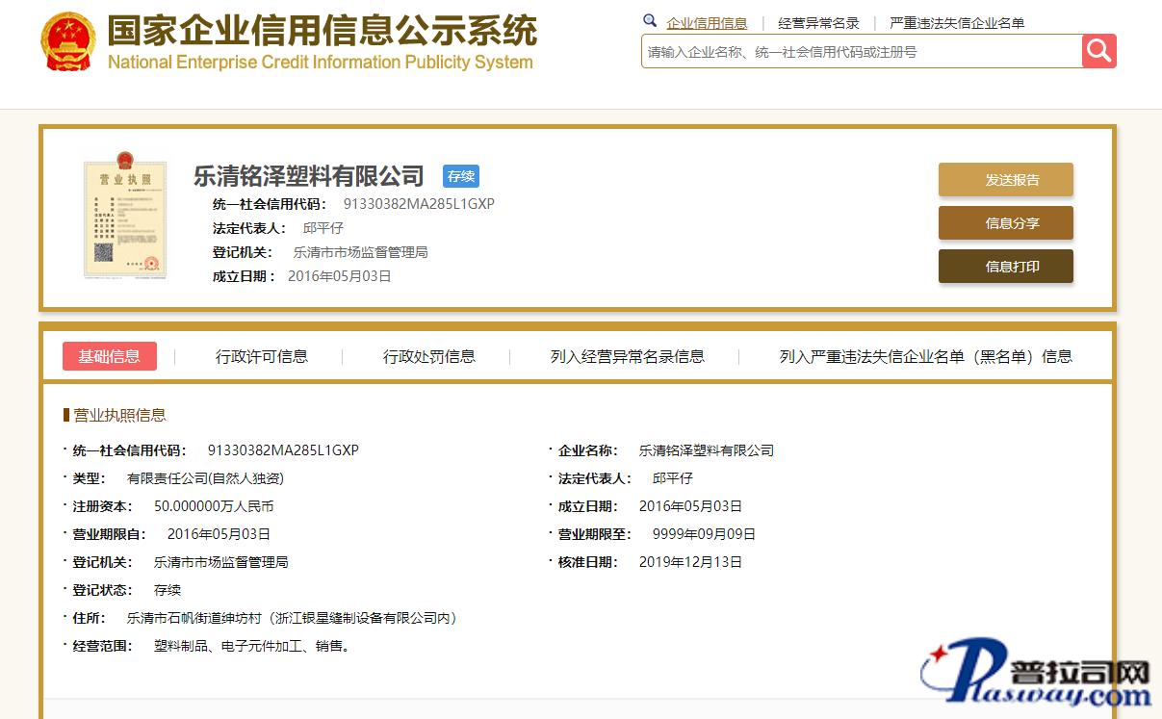
Task: Open the 黑名单 serious violations tab
Action: (925, 356)
